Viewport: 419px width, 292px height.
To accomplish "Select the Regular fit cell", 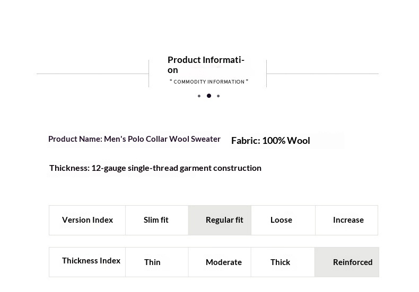I will [220, 220].
